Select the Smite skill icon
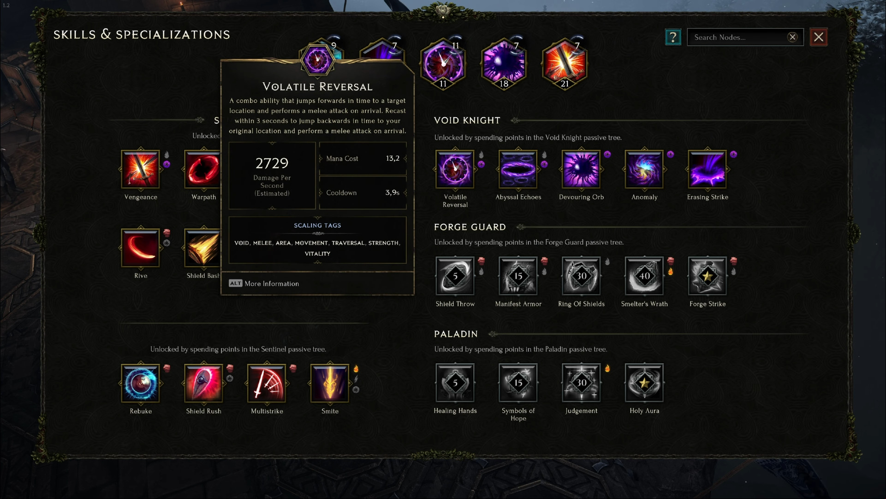886x499 pixels. 330,383
